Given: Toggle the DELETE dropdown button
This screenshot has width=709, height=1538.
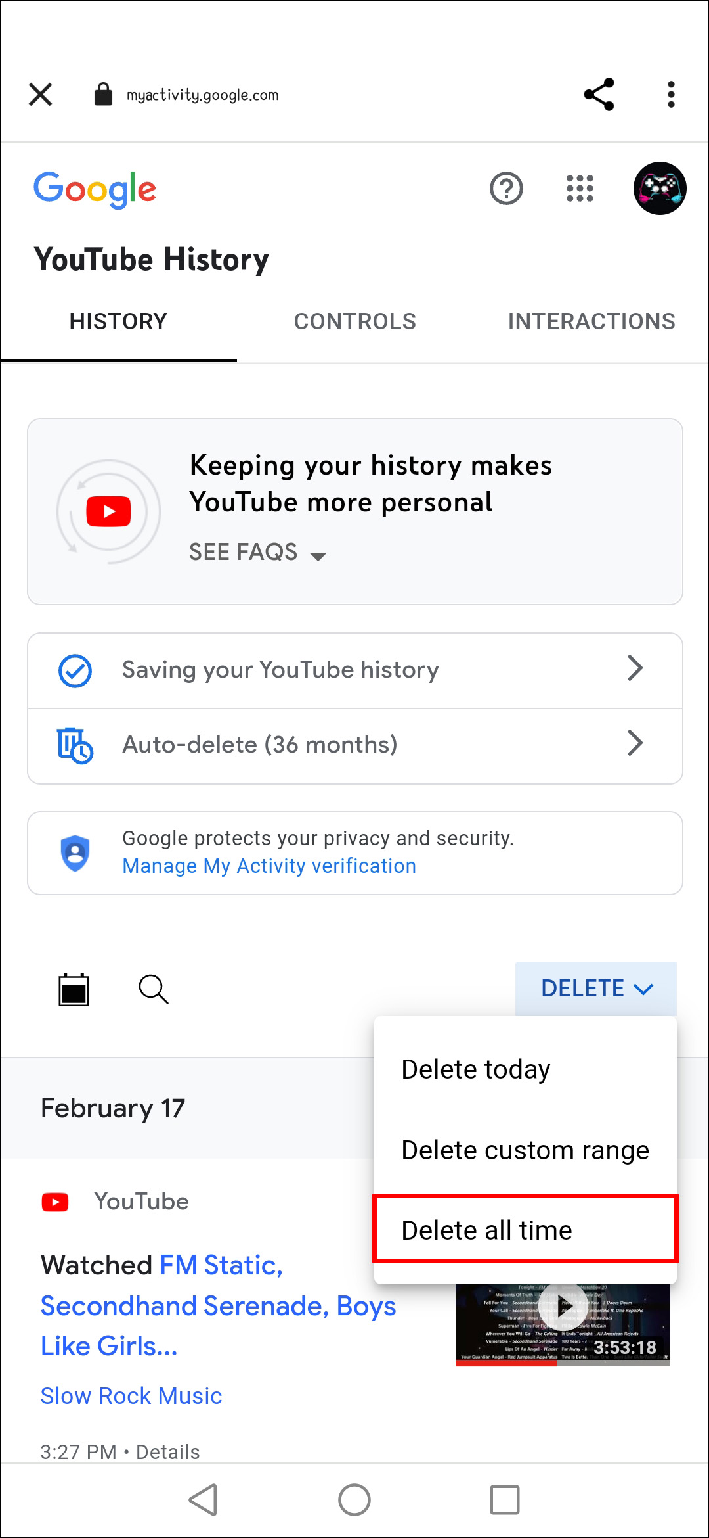Looking at the screenshot, I should tap(595, 989).
